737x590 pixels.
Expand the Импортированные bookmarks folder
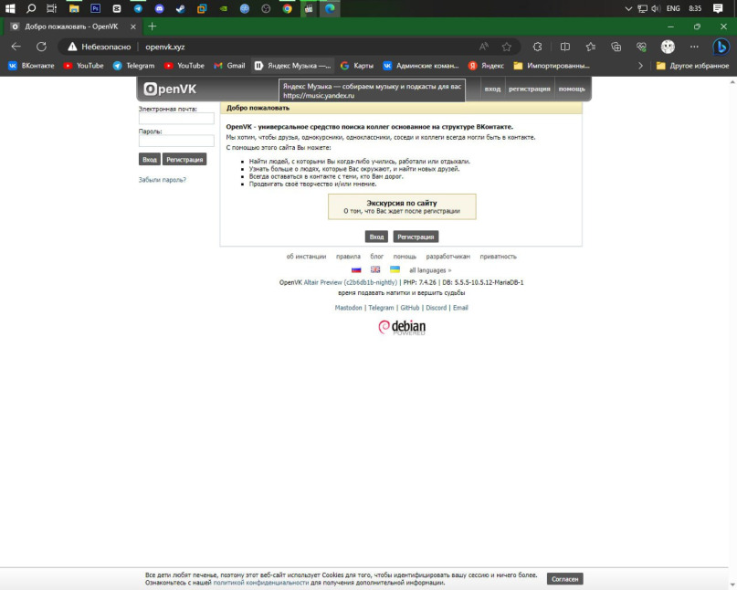click(552, 66)
